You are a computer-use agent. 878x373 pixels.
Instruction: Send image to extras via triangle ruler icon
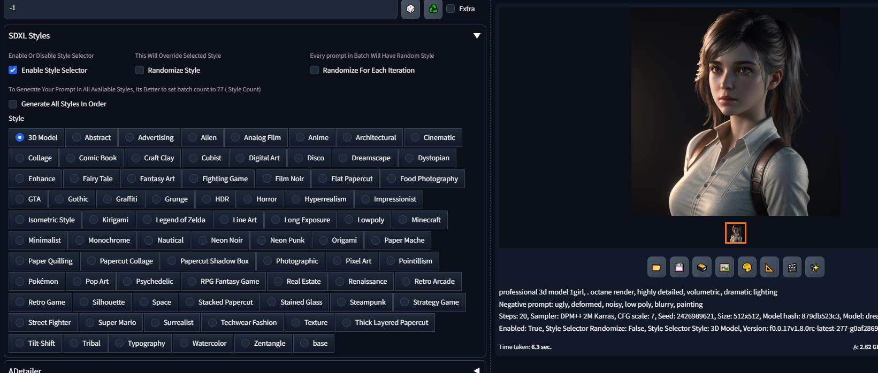coord(769,267)
